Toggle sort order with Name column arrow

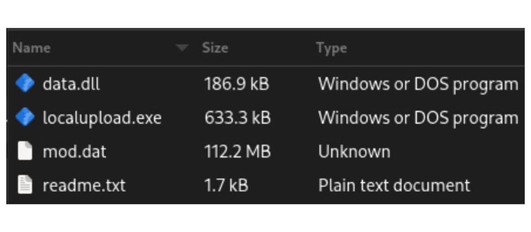pyautogui.click(x=183, y=48)
